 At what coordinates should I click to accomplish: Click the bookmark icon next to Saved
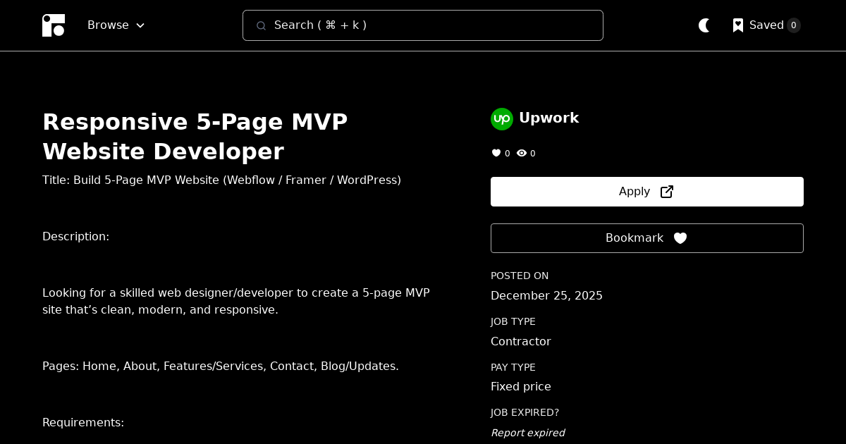tap(738, 25)
